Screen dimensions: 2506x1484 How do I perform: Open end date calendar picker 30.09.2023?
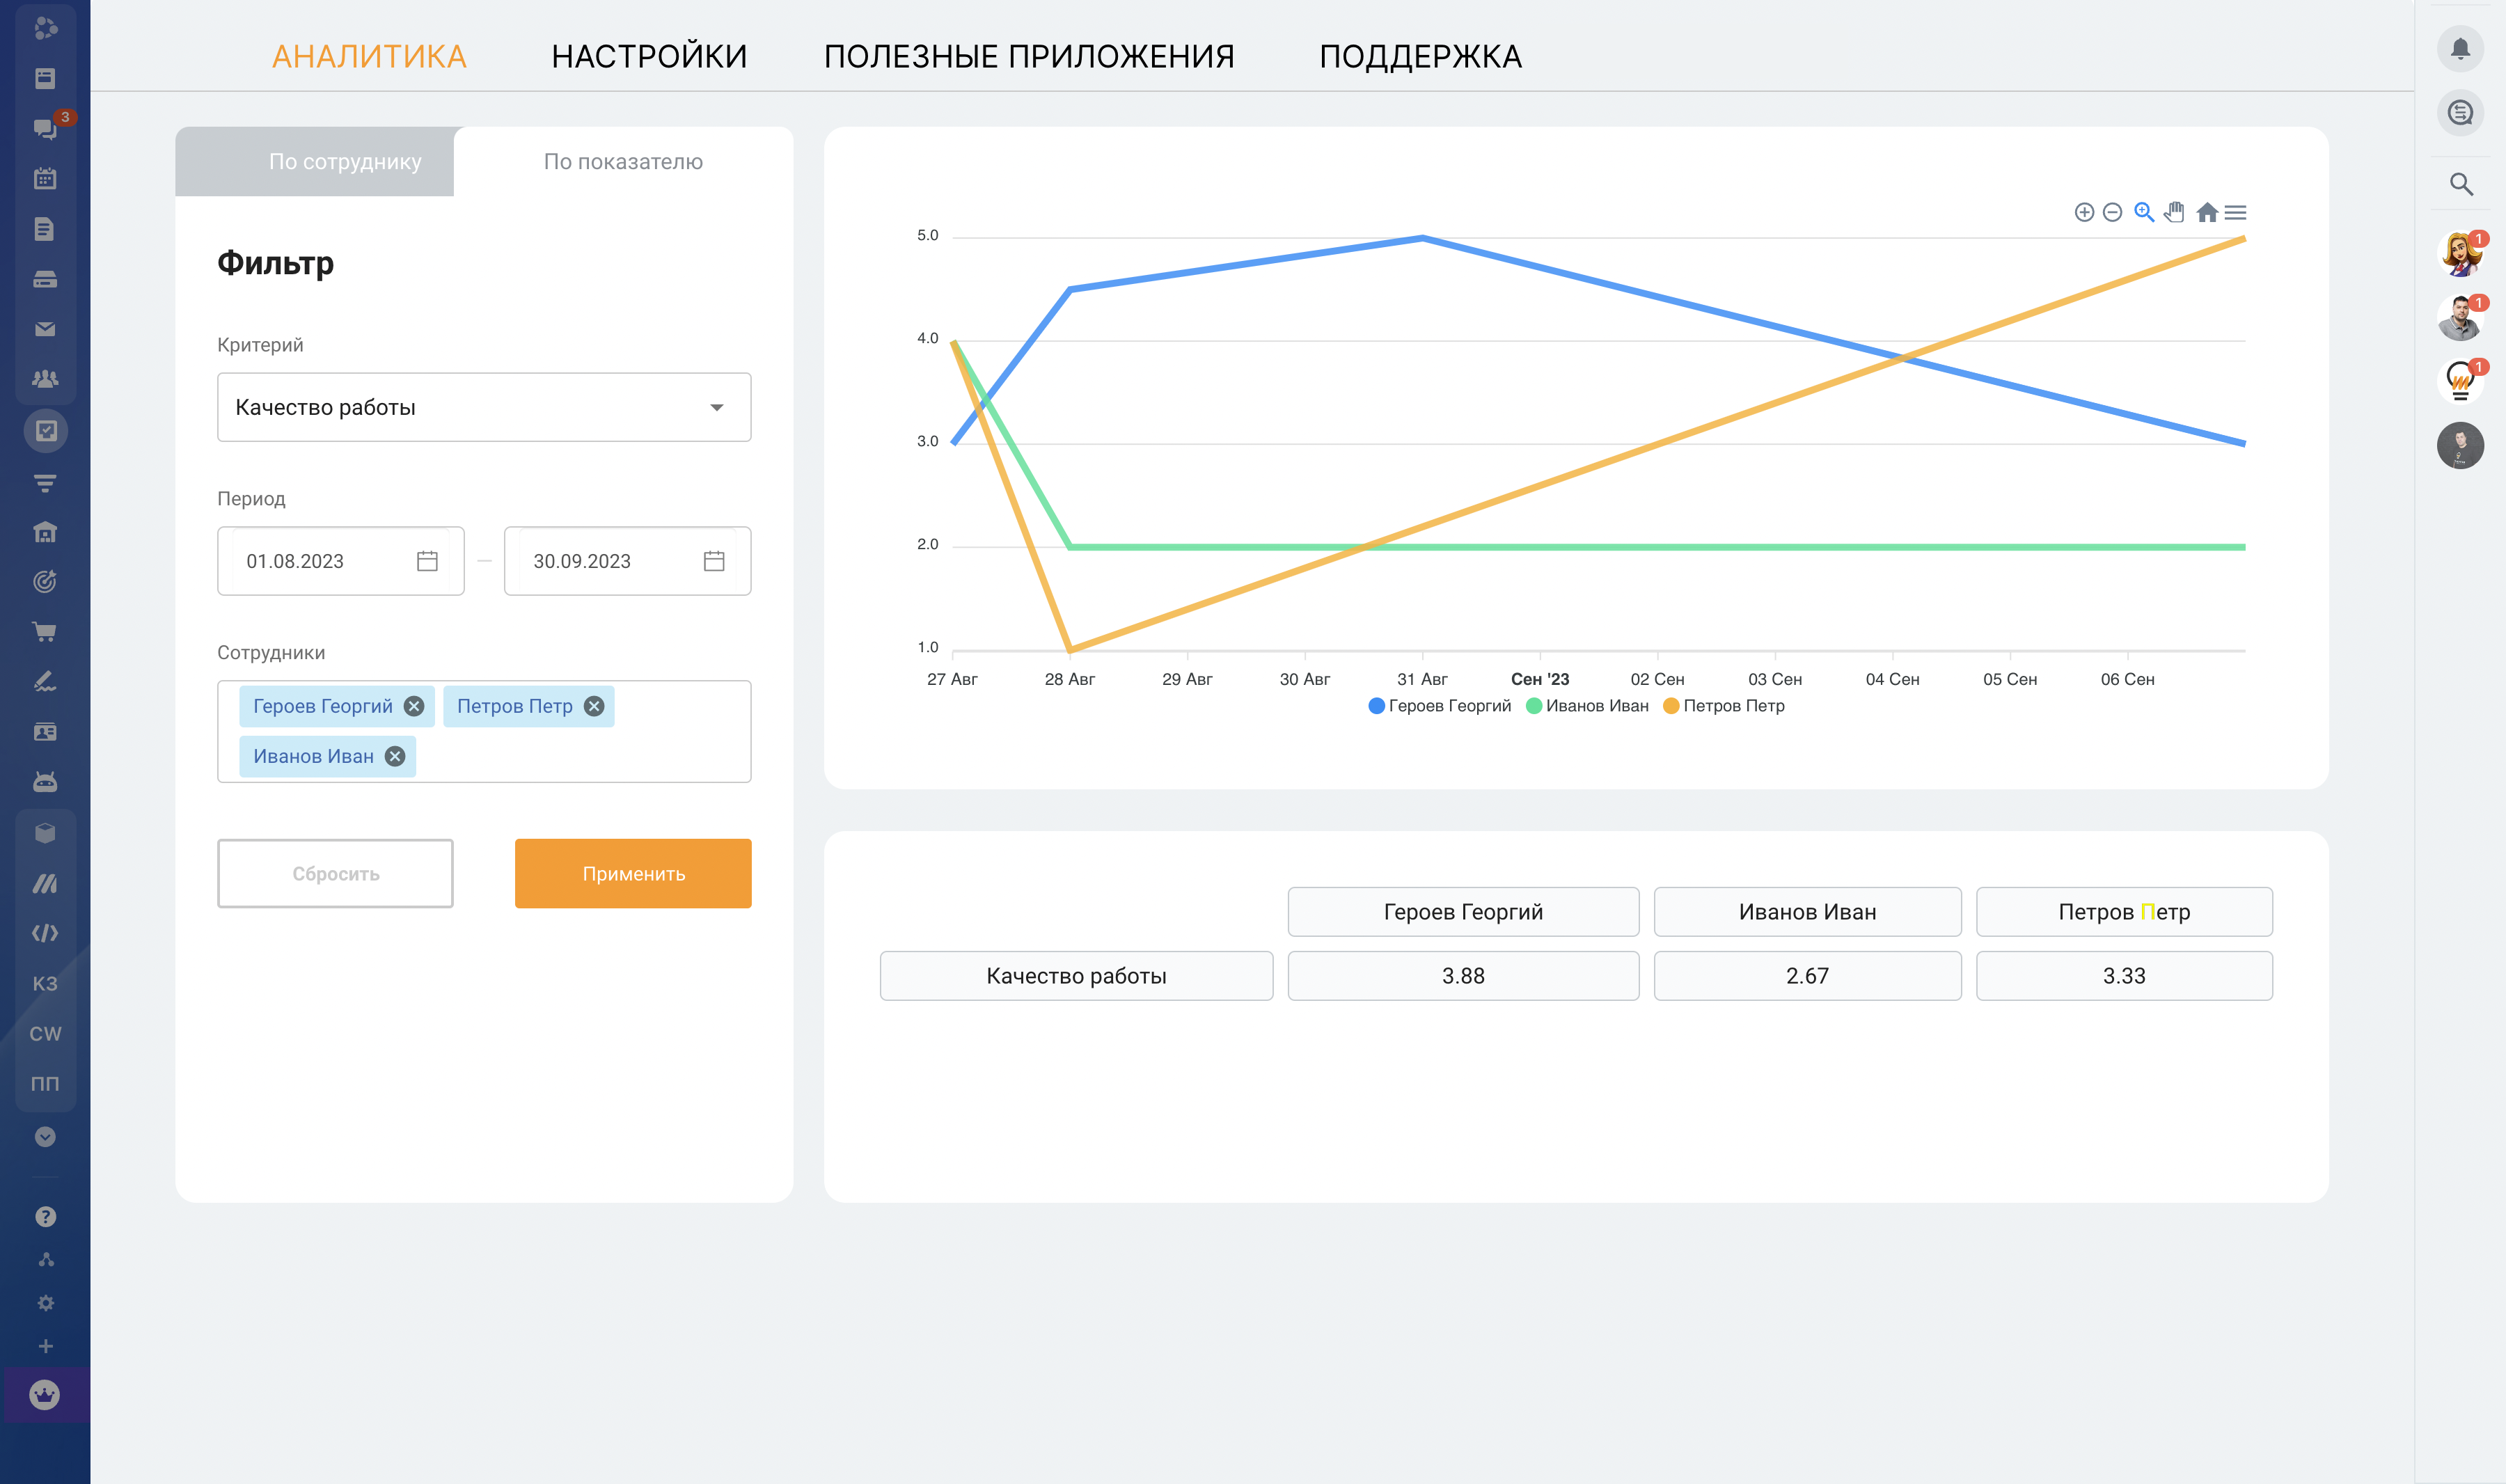tap(713, 561)
